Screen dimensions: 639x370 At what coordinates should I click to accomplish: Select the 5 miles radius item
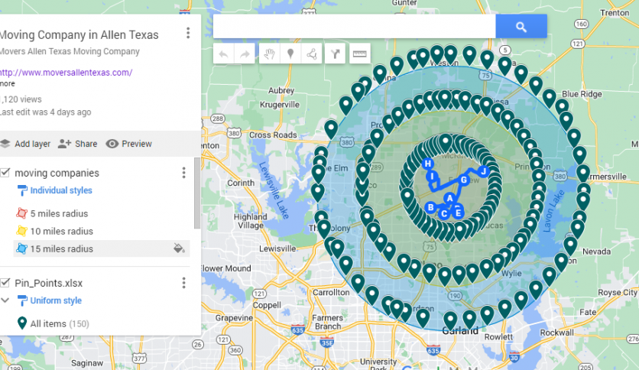[59, 213]
